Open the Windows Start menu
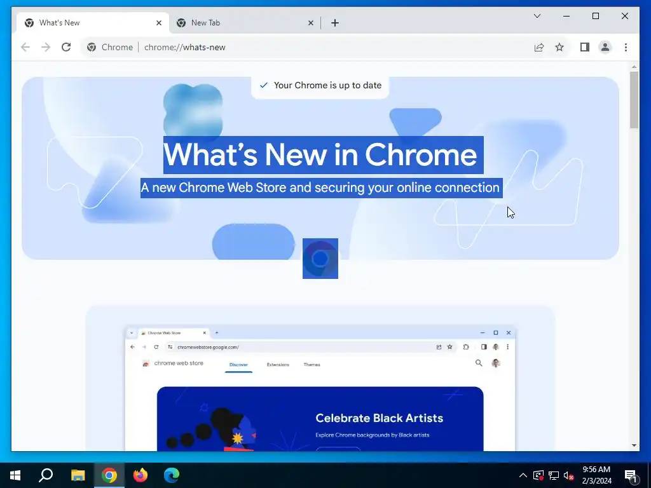The image size is (651, 488). tap(15, 475)
